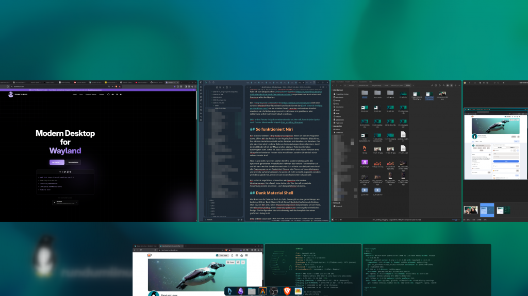Open the three-dots menu on the penguin banner
This screenshot has height=296, width=528.
tap(243, 263)
